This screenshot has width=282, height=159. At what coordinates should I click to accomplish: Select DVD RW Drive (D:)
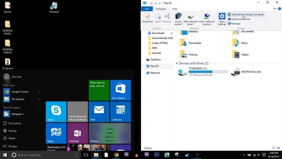[x=246, y=72]
